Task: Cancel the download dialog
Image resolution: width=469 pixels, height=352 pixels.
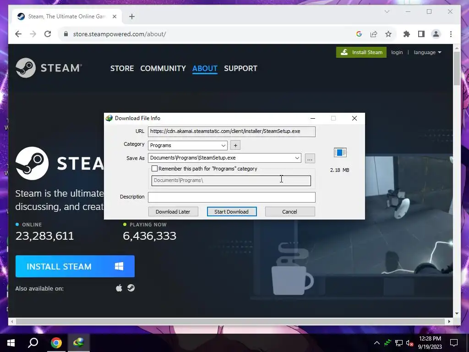Action: pyautogui.click(x=289, y=212)
